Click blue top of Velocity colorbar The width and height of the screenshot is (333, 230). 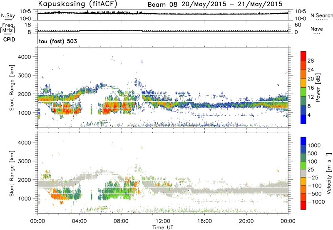(303, 141)
